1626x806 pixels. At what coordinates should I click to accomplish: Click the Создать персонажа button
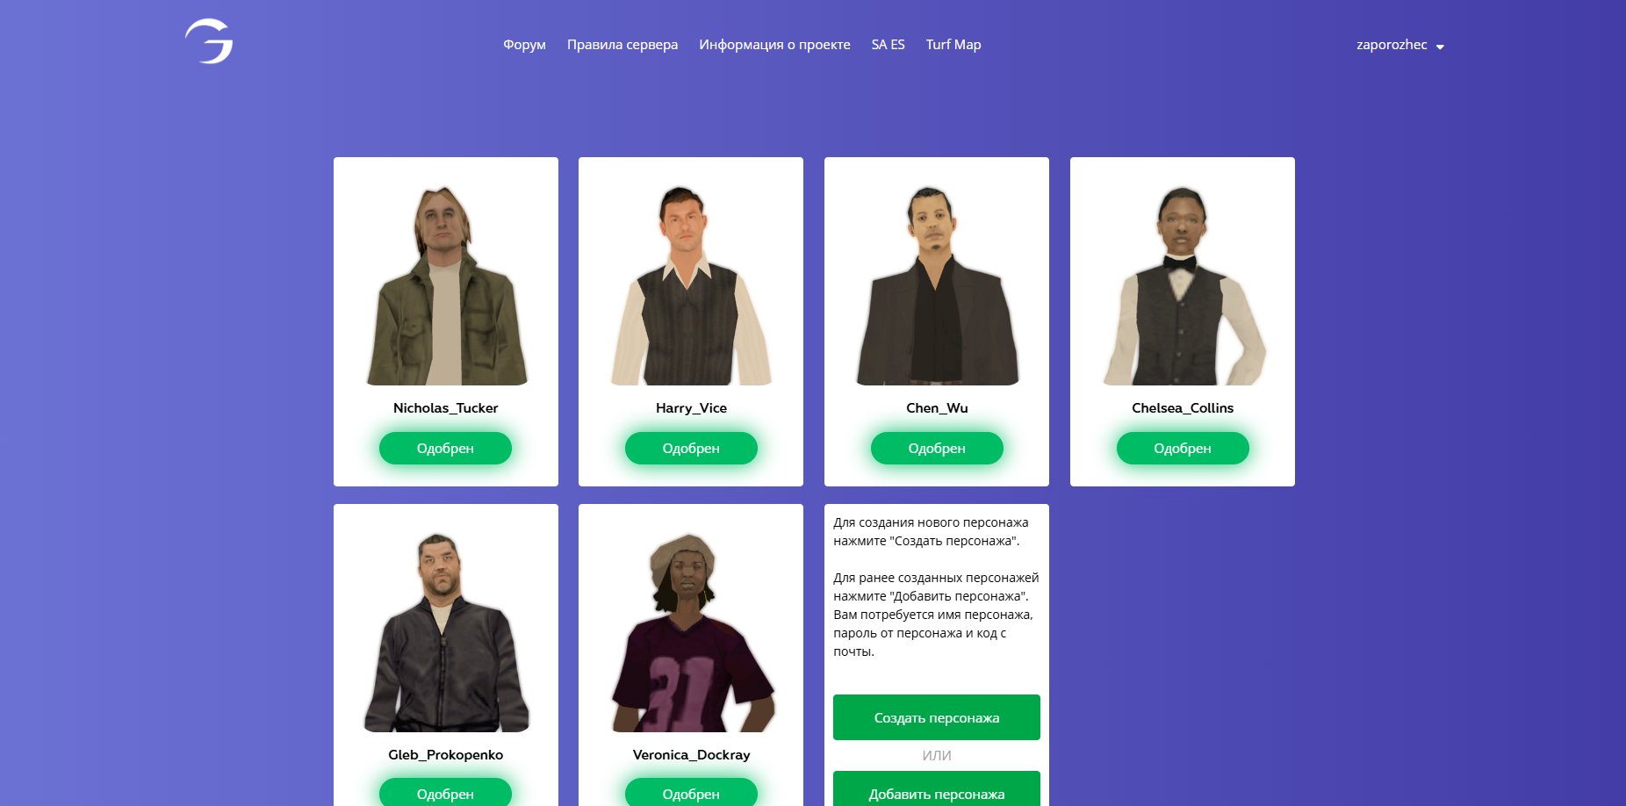click(x=937, y=717)
